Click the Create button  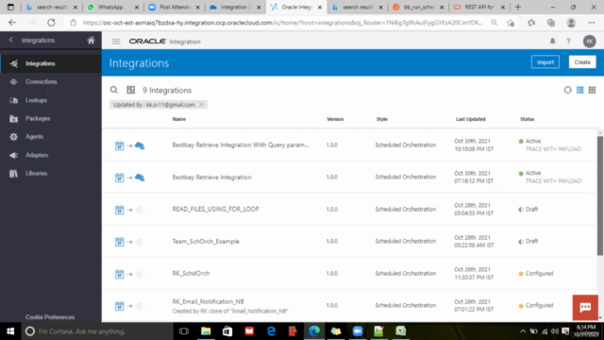click(x=582, y=62)
